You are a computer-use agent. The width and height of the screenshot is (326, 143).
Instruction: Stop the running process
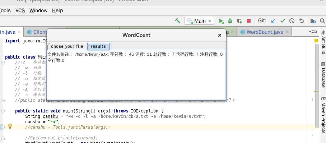click(x=249, y=21)
